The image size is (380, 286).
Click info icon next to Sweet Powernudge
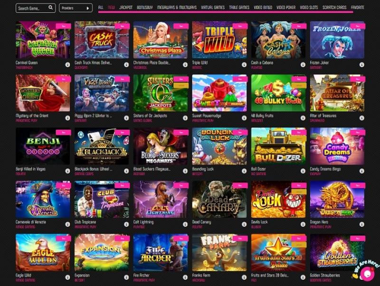pyautogui.click(x=244, y=118)
